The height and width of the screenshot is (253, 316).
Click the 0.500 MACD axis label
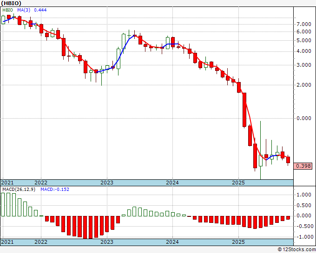tap(304, 205)
